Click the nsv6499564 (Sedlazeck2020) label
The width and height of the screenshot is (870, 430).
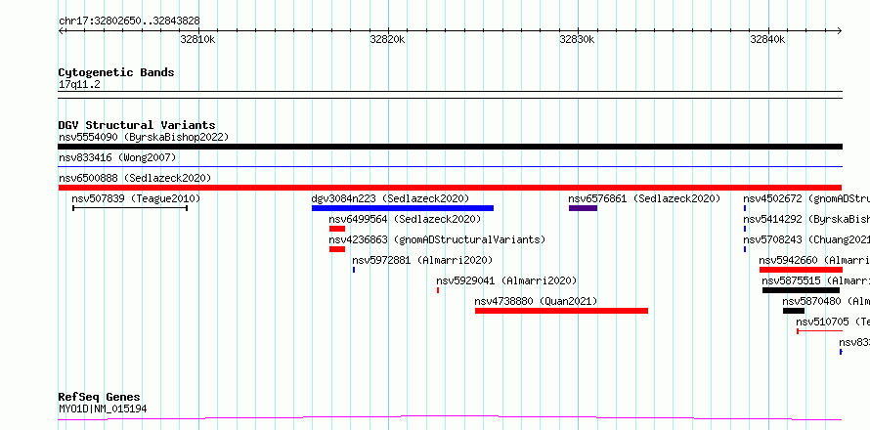coord(405,219)
